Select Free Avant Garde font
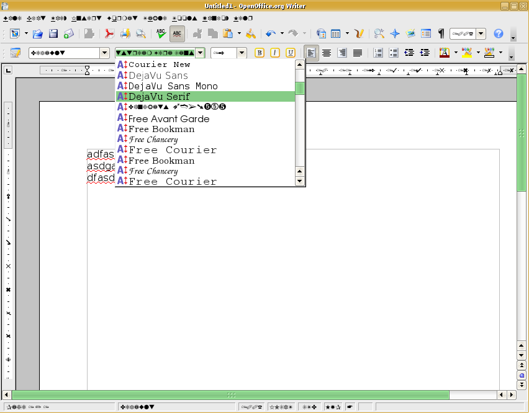 point(205,118)
